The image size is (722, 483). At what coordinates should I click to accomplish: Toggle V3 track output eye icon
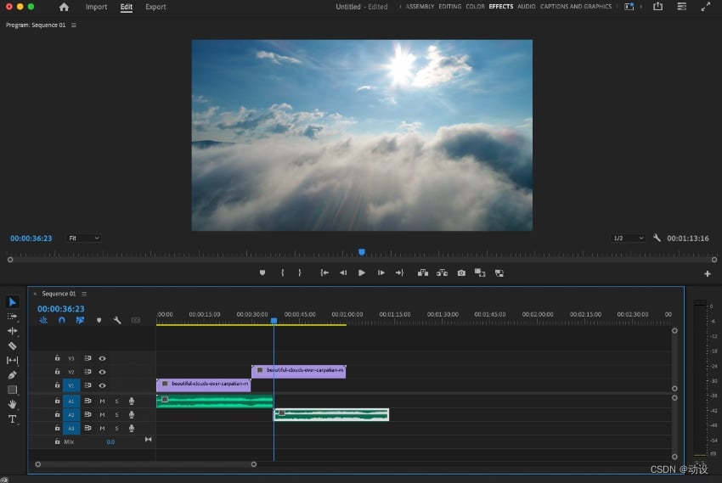point(102,358)
